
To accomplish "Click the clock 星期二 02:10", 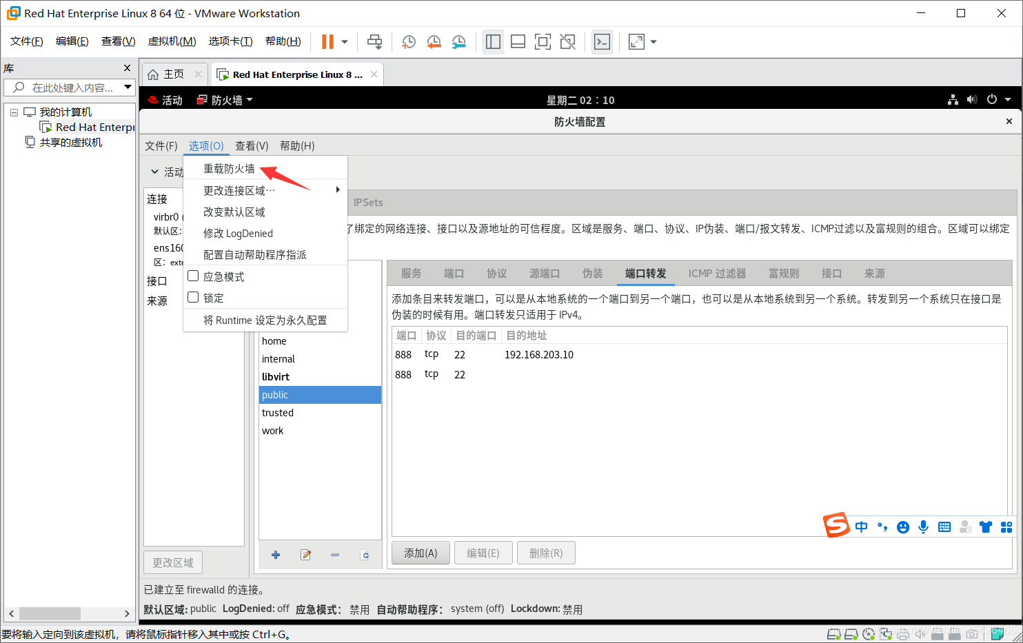I will click(580, 100).
